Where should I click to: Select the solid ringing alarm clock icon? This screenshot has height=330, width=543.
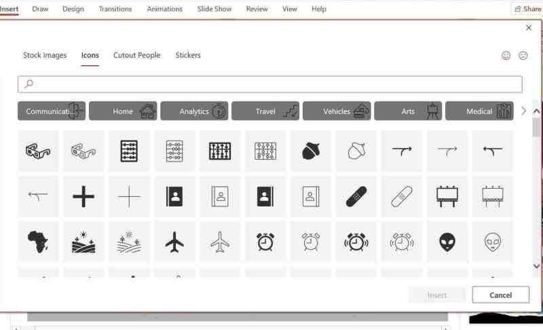tap(356, 242)
